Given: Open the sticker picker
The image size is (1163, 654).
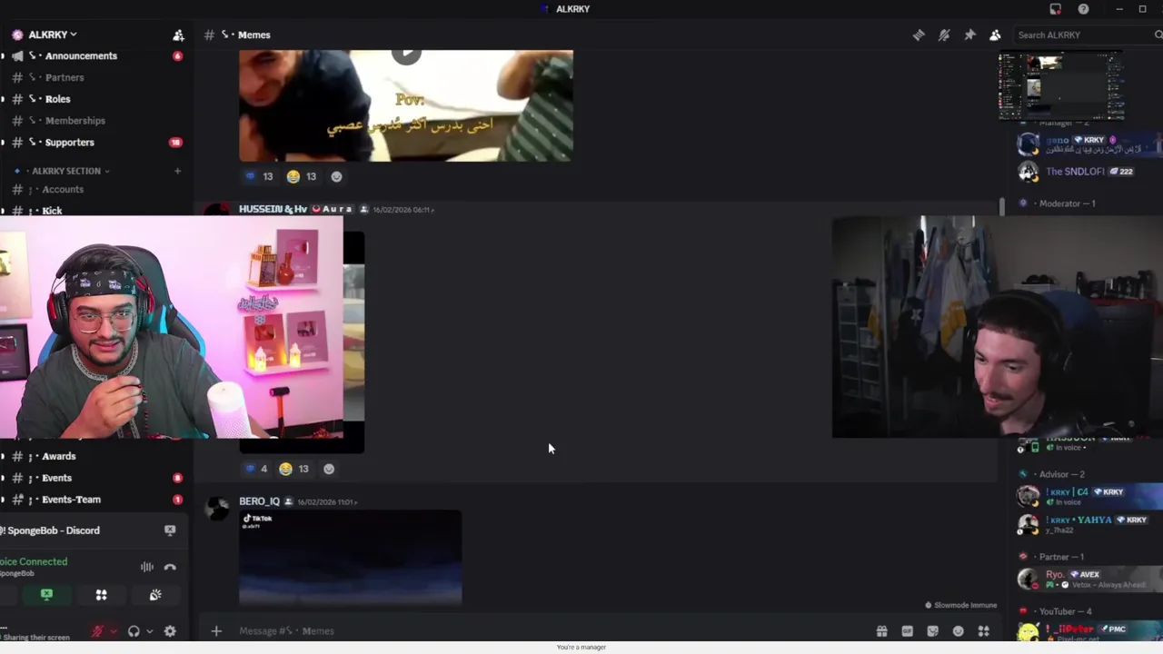Looking at the screenshot, I should click(x=932, y=631).
